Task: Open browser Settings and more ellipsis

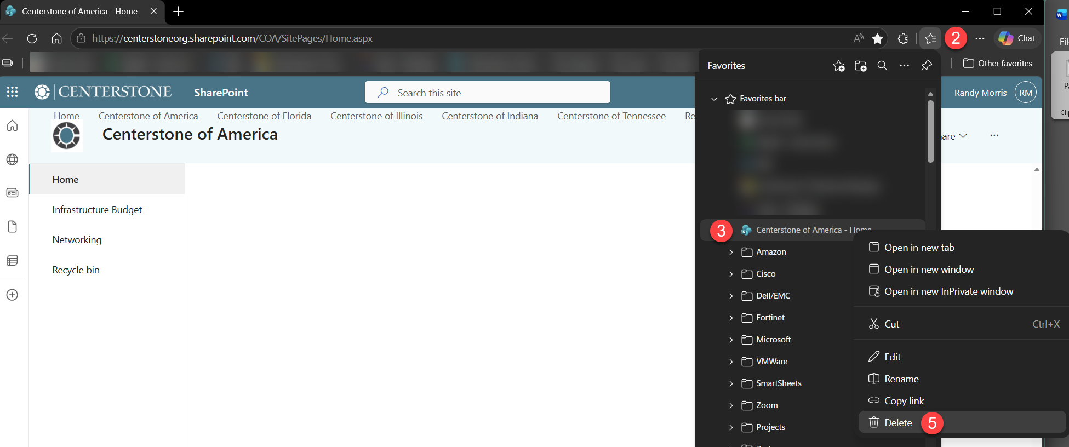Action: 980,38
